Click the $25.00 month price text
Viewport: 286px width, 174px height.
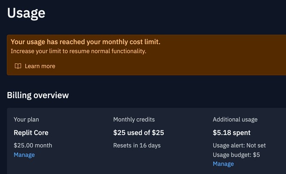tap(33, 145)
